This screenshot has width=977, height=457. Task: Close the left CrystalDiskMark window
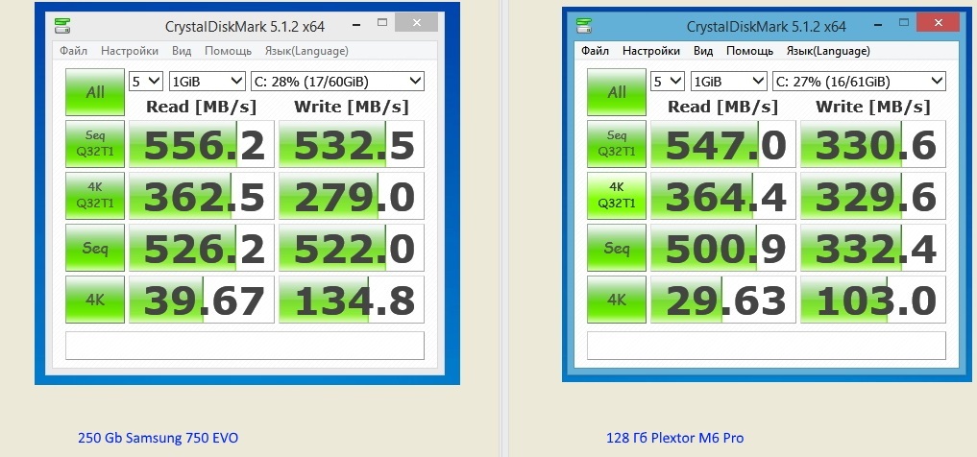pyautogui.click(x=416, y=23)
